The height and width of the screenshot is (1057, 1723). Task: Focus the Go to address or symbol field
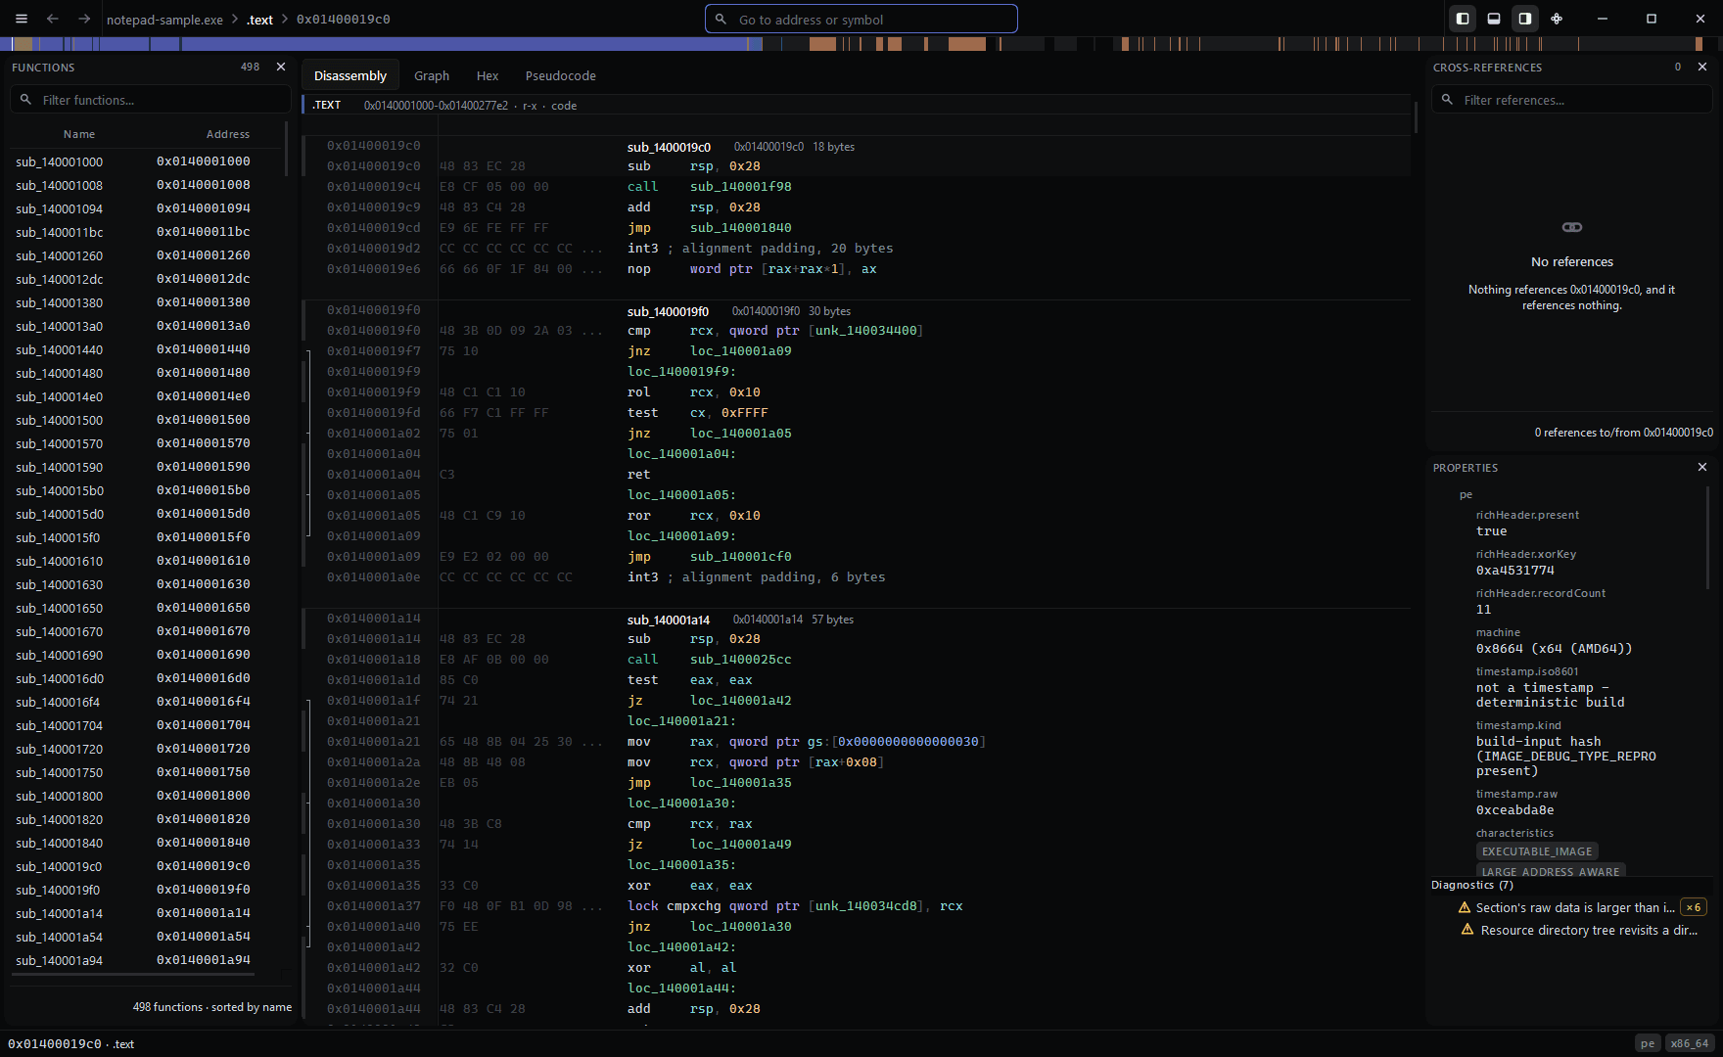tap(861, 19)
